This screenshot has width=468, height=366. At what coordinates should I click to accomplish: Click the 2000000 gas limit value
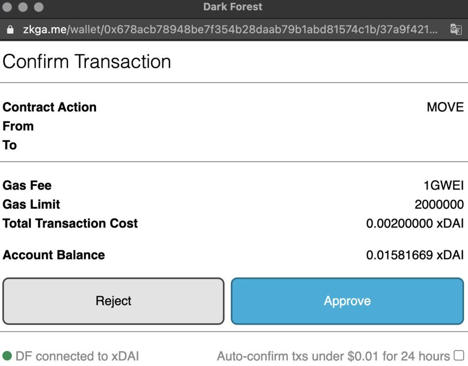[x=439, y=205]
